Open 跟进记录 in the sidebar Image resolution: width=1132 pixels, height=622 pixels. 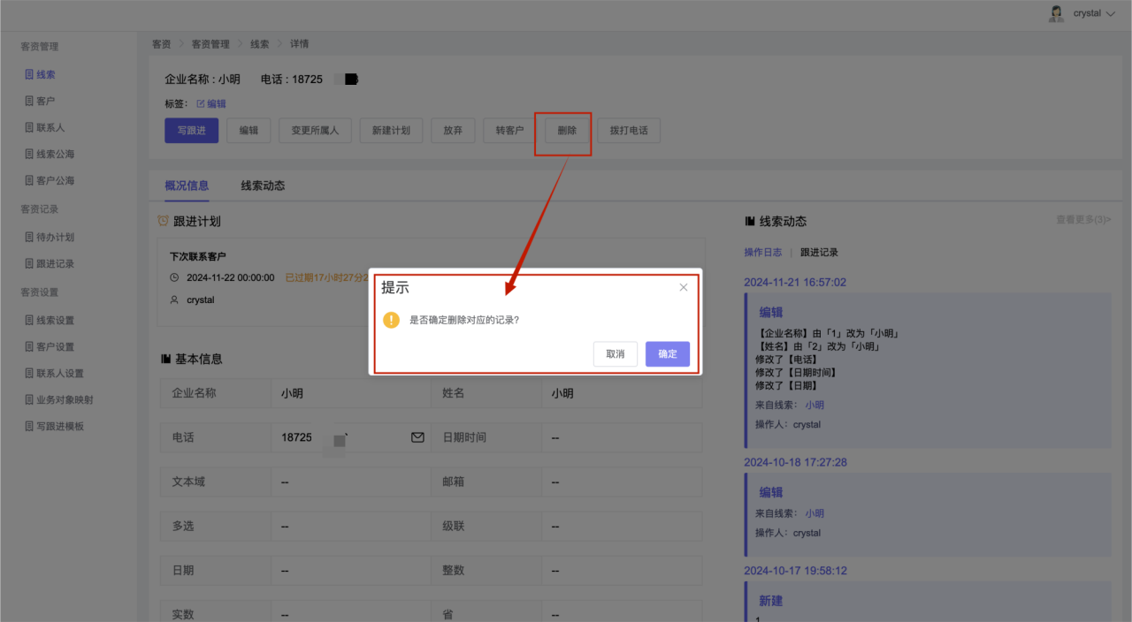(x=56, y=264)
